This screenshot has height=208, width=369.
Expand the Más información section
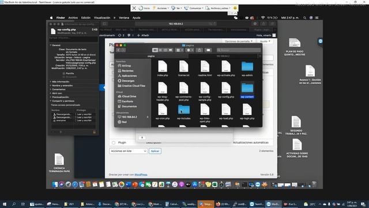click(x=50, y=82)
